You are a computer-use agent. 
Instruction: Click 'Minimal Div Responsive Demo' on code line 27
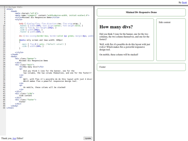pos(33,61)
